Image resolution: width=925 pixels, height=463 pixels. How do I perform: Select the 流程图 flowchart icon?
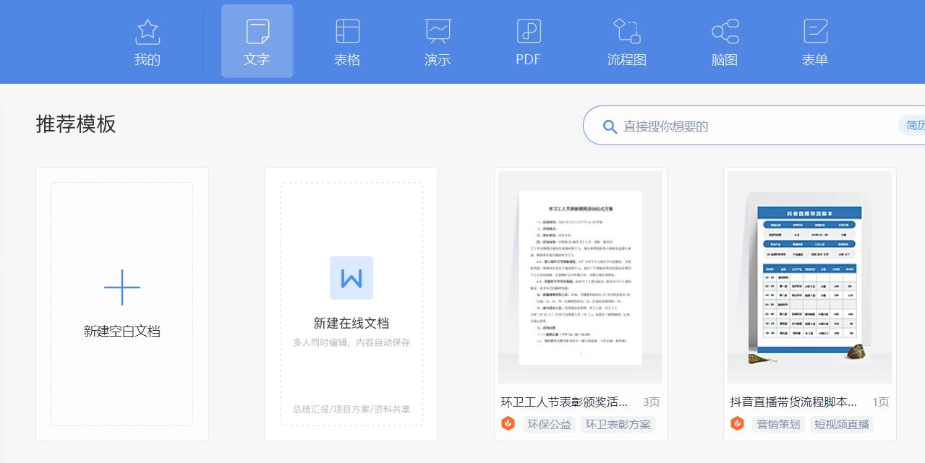click(626, 41)
